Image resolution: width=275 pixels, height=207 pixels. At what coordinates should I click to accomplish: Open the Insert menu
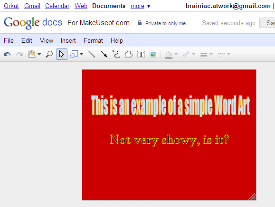68,40
